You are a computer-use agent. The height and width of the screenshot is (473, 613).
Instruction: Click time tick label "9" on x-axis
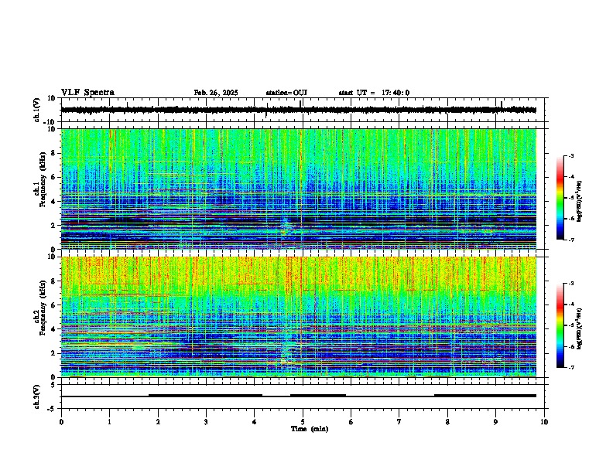(x=495, y=422)
